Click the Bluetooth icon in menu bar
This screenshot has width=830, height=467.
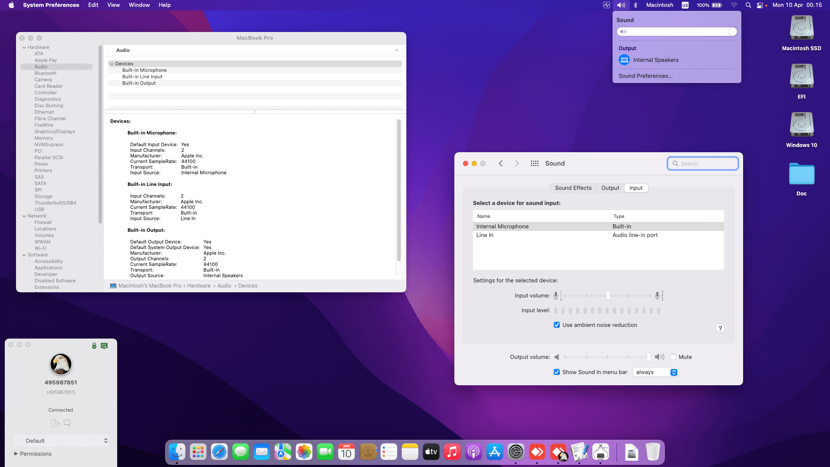click(635, 5)
